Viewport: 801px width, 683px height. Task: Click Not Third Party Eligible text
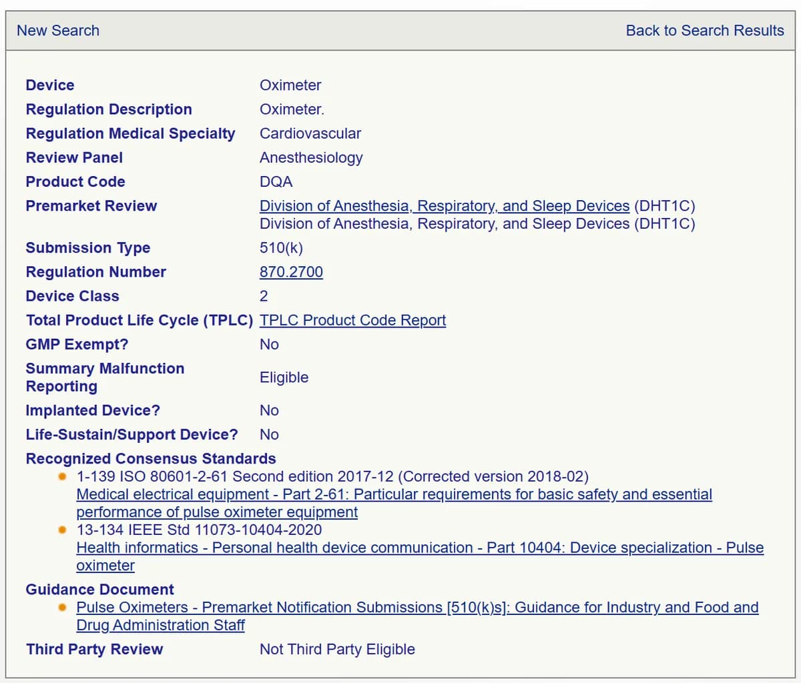pyautogui.click(x=337, y=650)
